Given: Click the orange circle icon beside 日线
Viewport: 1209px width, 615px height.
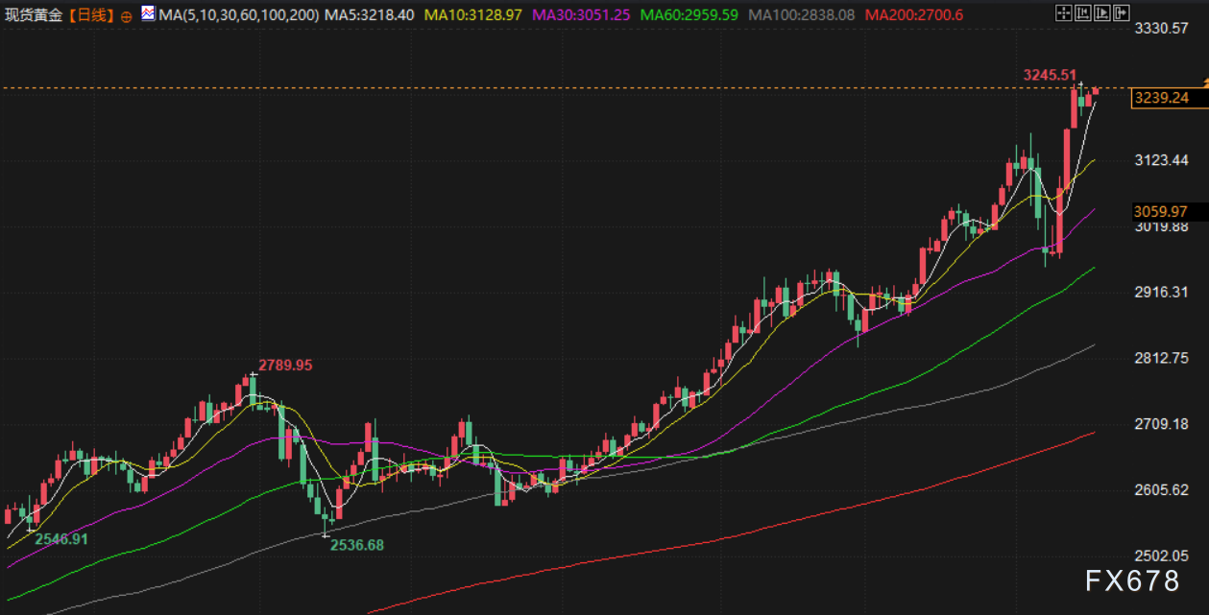Looking at the screenshot, I should (126, 16).
